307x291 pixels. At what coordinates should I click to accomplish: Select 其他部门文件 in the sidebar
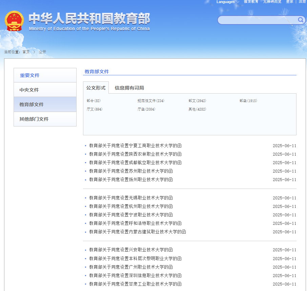click(x=45, y=119)
